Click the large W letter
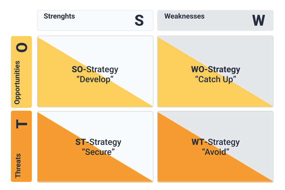285x190 pixels. [259, 20]
